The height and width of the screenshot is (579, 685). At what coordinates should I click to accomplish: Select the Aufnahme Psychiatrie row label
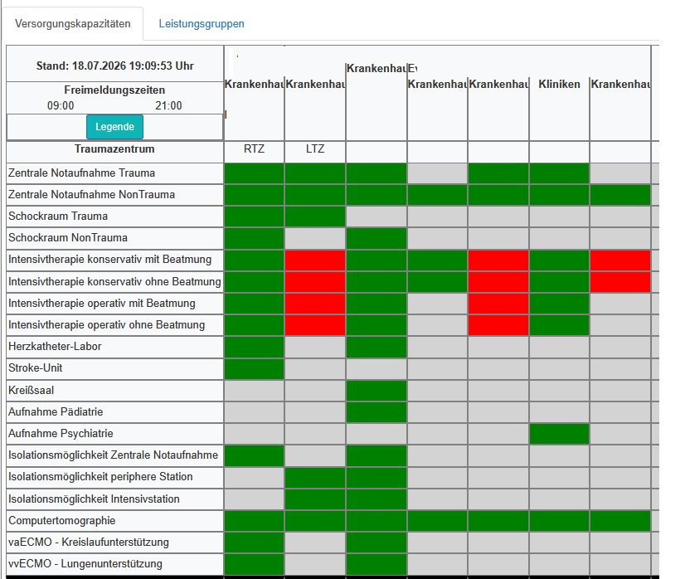(61, 434)
